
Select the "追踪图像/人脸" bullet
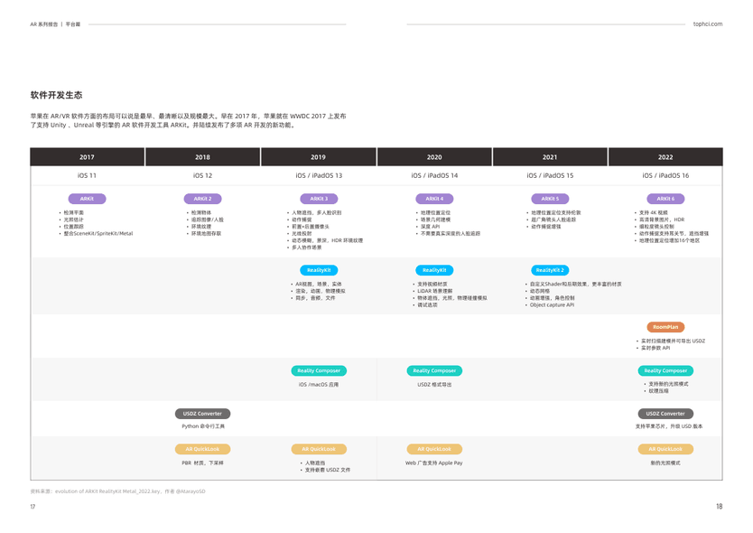[208, 220]
